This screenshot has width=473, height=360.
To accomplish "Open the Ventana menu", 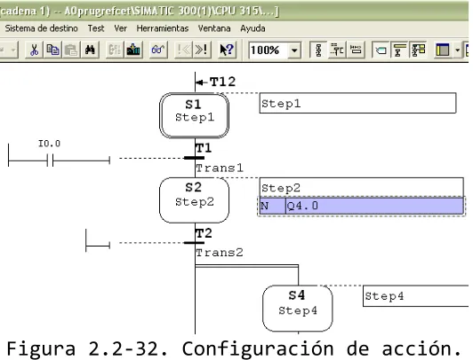I will coord(214,28).
